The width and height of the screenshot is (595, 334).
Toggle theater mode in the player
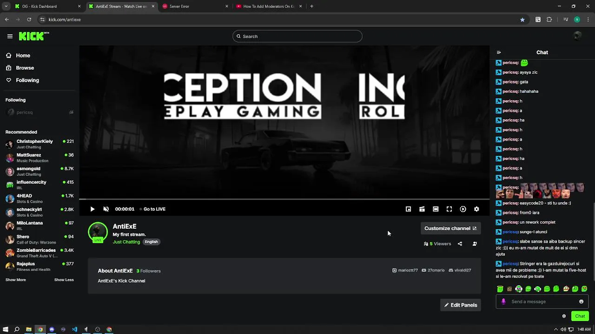tap(436, 209)
